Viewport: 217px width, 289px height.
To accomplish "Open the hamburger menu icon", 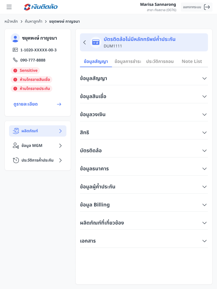I will pyautogui.click(x=9, y=7).
